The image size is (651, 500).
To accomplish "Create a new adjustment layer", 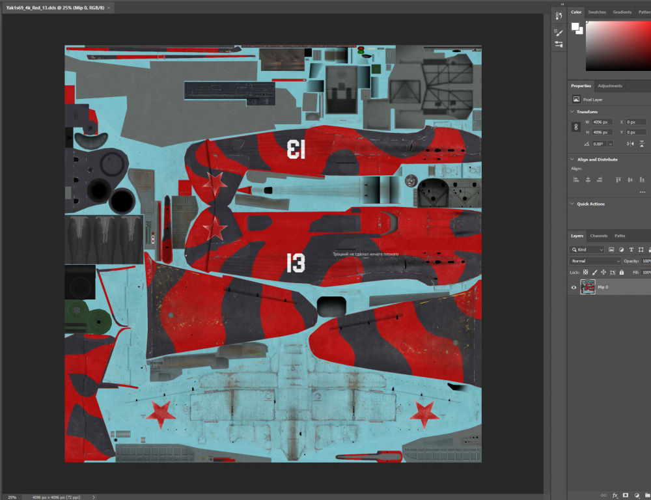I will click(x=637, y=495).
